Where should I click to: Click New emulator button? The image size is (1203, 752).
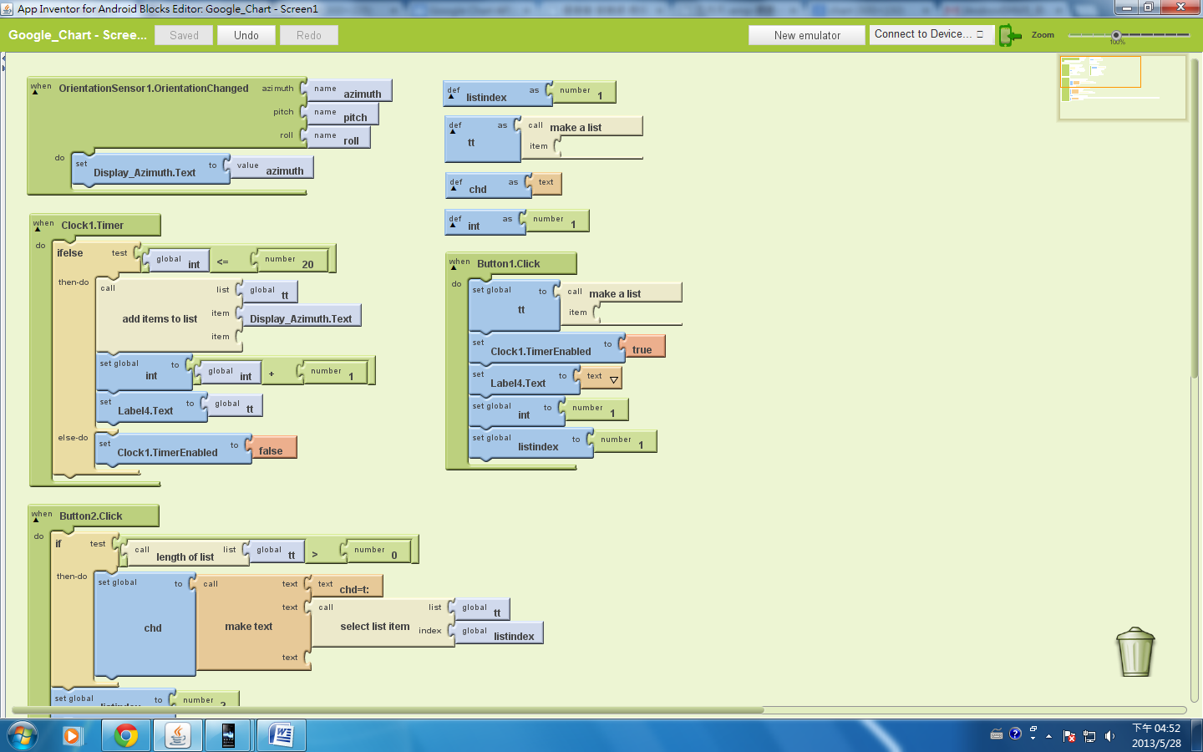tap(807, 35)
